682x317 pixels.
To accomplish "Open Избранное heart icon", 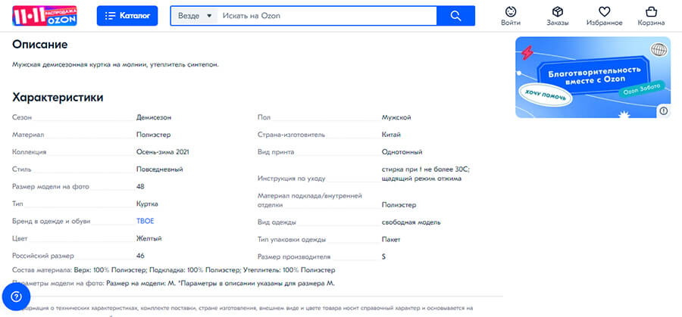I will coord(604,11).
